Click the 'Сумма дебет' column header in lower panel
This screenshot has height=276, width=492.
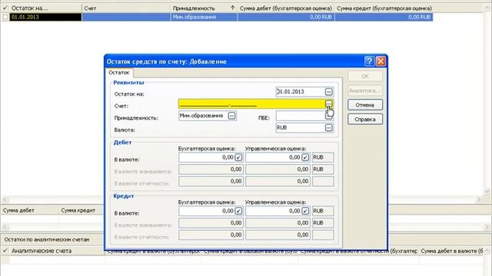[x=30, y=211]
